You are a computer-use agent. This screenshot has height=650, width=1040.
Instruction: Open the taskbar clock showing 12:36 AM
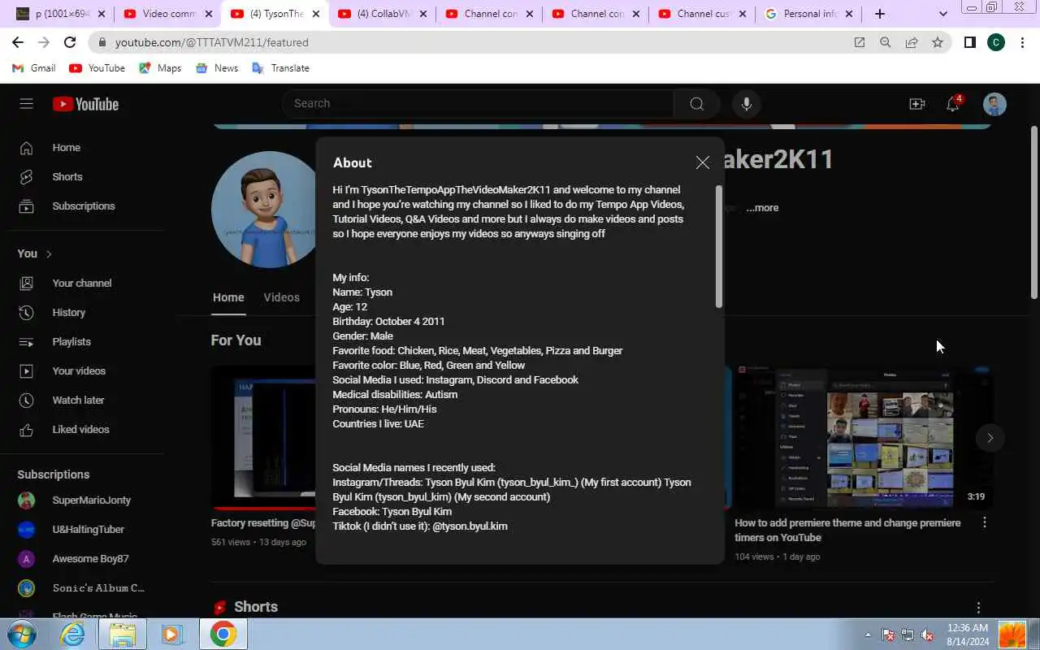(x=968, y=635)
